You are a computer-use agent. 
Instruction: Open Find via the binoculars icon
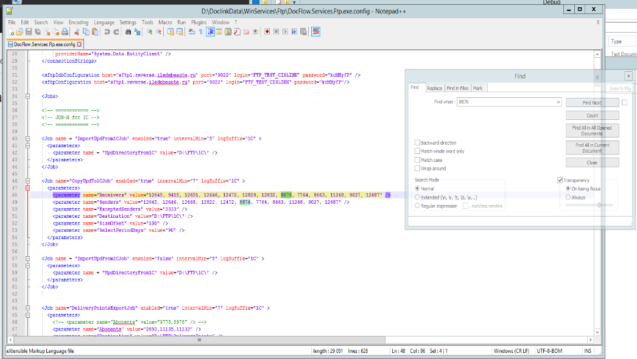(x=128, y=32)
